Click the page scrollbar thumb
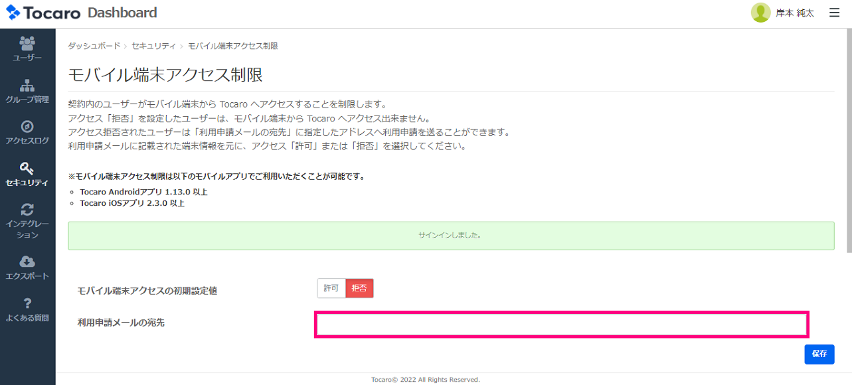Viewport: 852px width, 385px height. tap(849, 141)
